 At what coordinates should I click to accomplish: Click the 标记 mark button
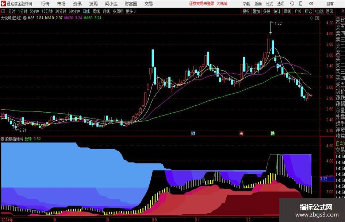coord(308,11)
